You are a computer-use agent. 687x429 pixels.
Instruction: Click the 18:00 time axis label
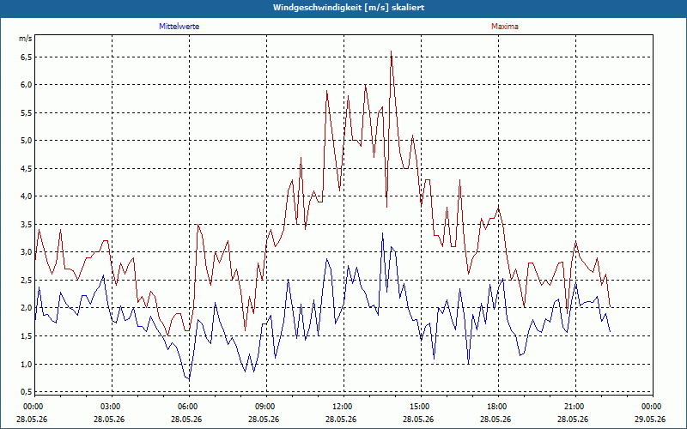(496, 407)
